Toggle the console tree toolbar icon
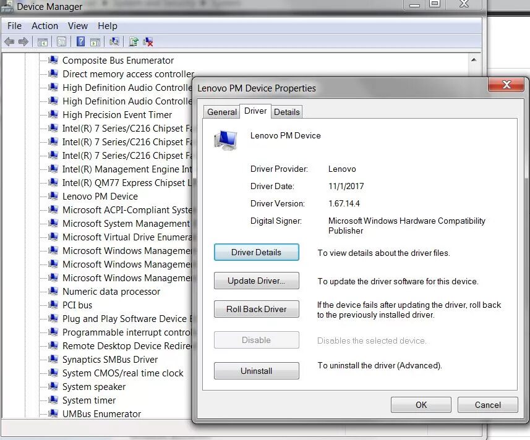 click(x=43, y=42)
